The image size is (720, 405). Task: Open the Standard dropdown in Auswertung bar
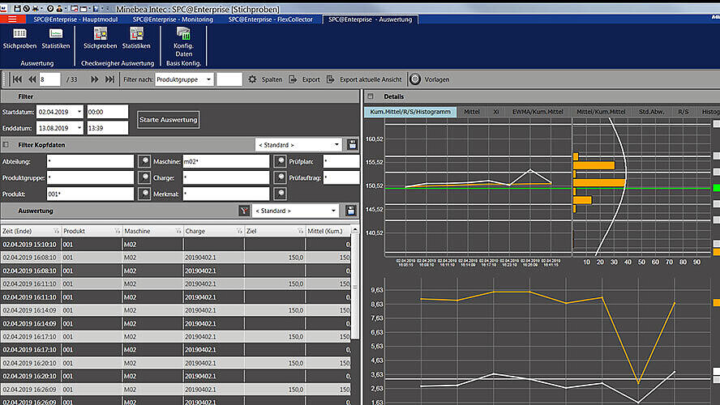333,211
